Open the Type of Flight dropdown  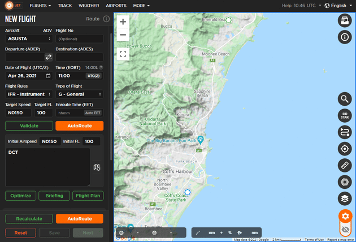[80, 94]
